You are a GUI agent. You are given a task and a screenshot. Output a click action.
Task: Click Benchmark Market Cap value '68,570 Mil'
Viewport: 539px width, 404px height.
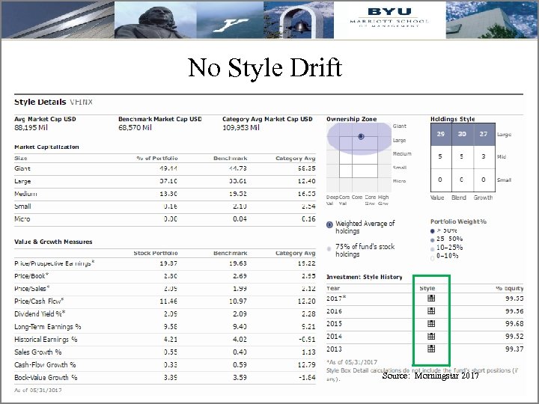pyautogui.click(x=135, y=128)
